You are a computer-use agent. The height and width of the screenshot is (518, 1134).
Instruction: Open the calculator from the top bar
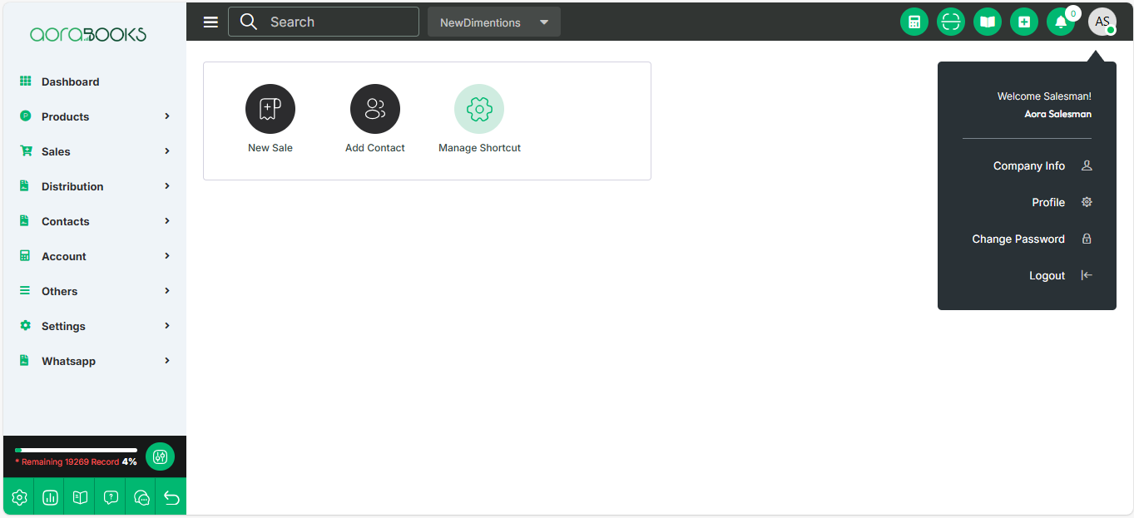click(914, 22)
